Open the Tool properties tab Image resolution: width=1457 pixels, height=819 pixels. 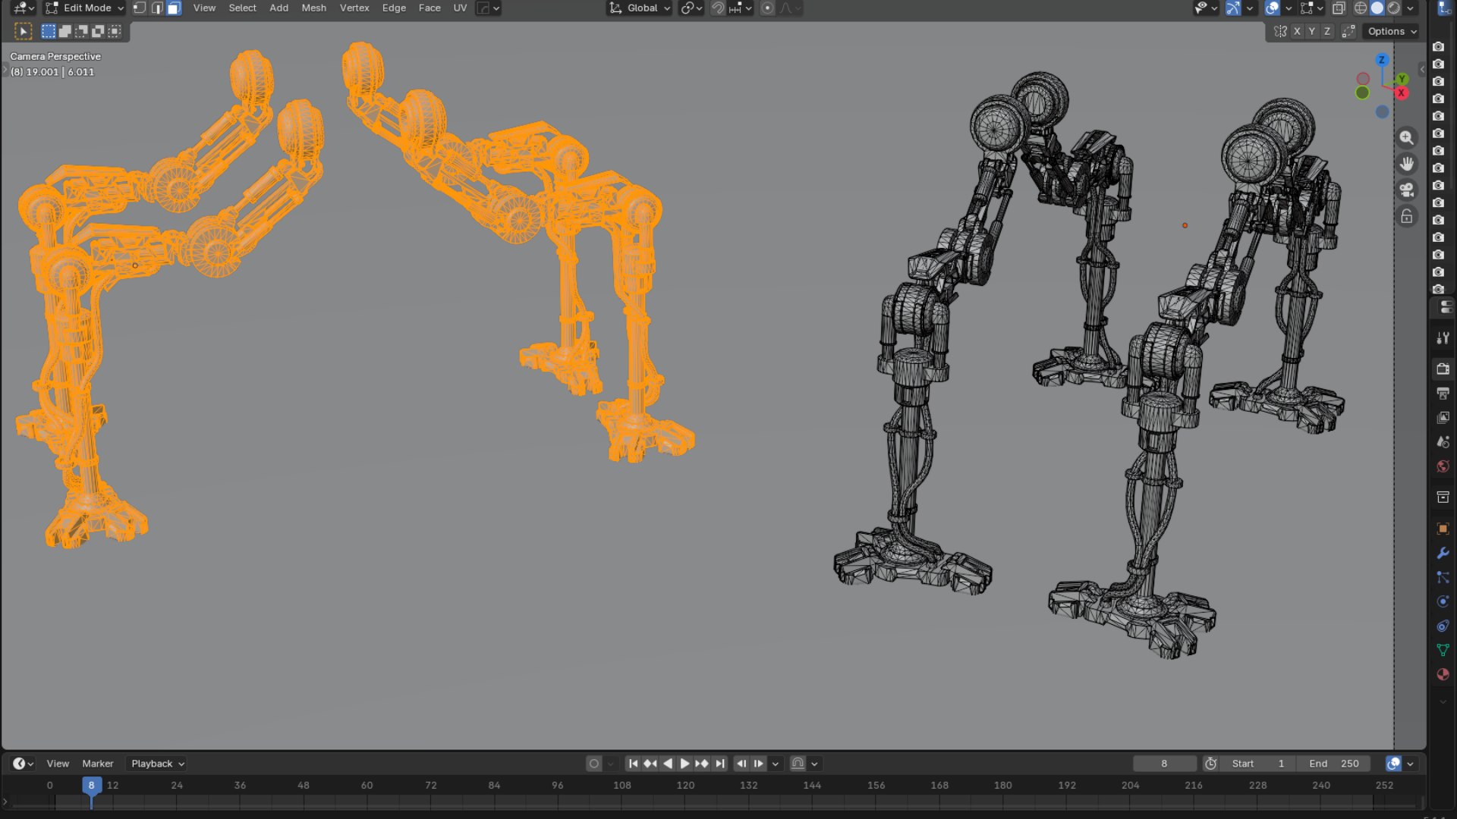(x=1443, y=338)
